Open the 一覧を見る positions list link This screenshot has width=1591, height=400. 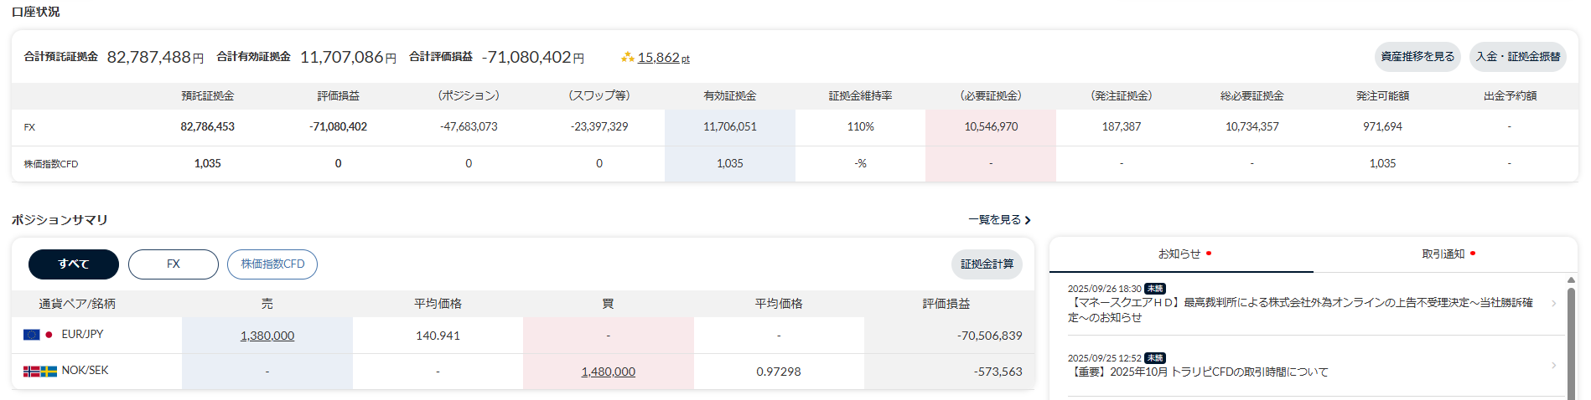[994, 220]
